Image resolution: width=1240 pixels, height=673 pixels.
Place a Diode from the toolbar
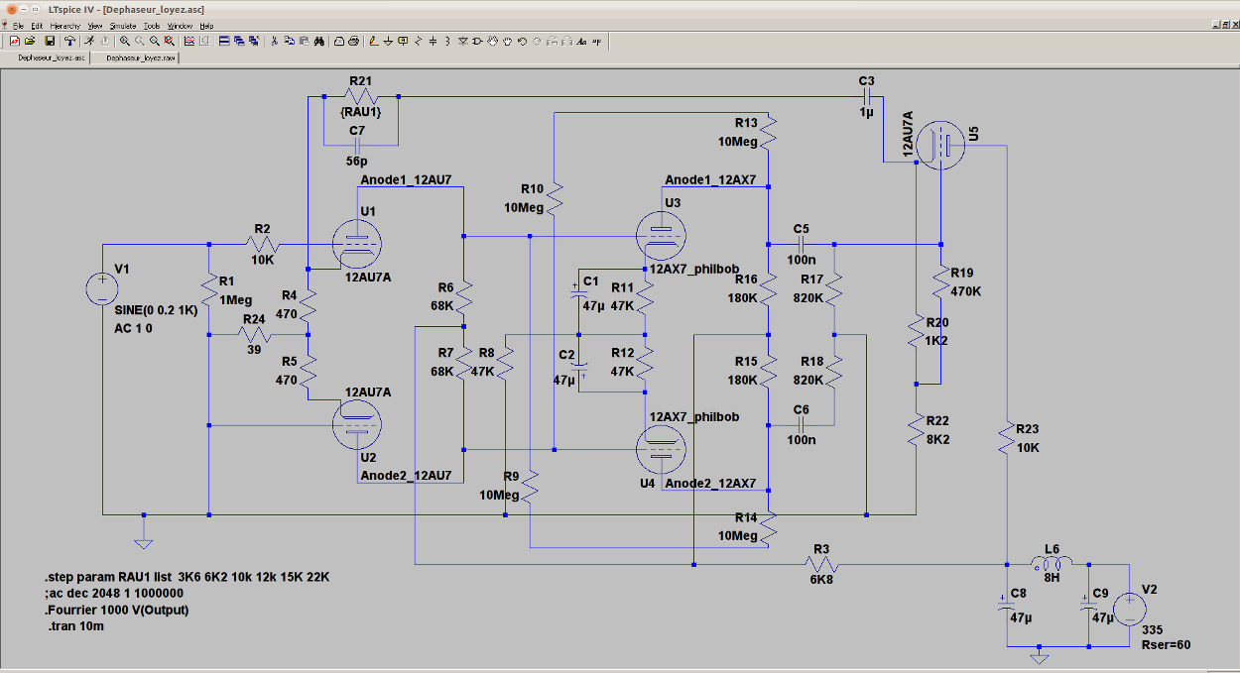click(x=463, y=41)
